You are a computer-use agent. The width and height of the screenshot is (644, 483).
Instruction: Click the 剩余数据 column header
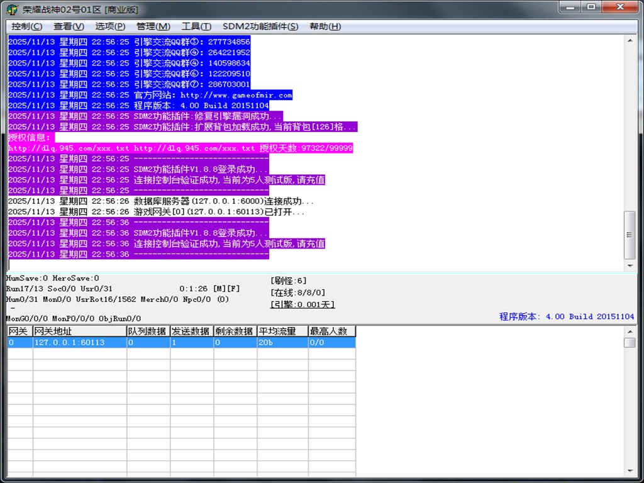coord(235,331)
